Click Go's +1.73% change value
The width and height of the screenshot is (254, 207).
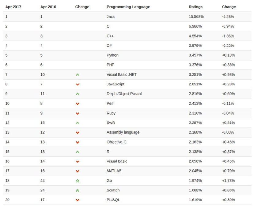[228, 181]
